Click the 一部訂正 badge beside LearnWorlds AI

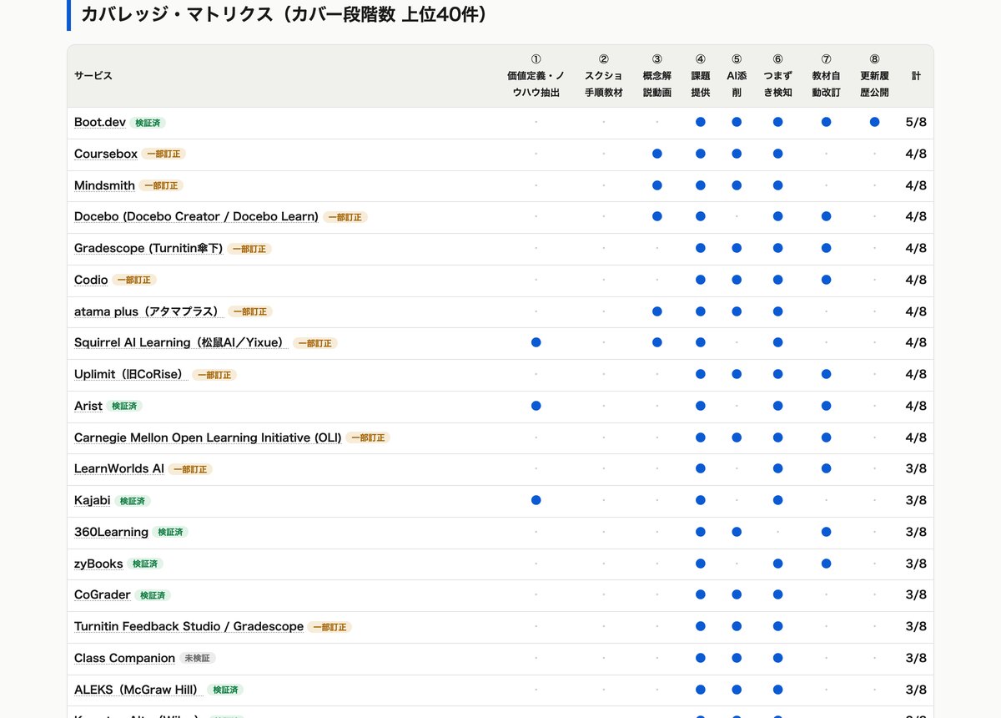click(190, 469)
